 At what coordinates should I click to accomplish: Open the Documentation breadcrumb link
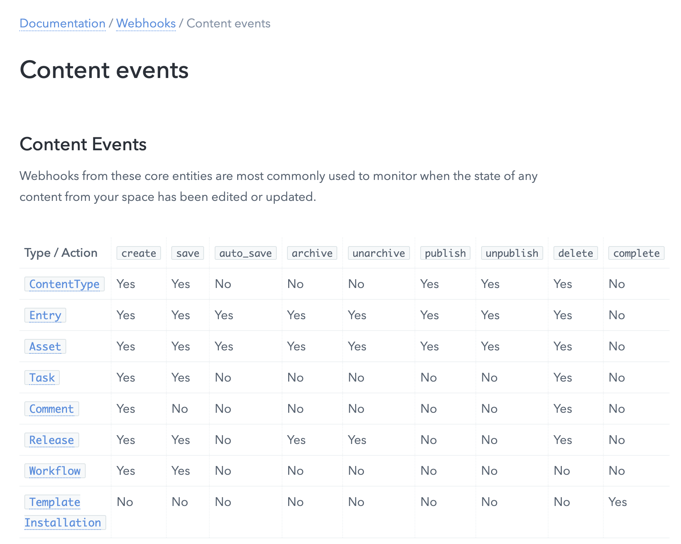point(62,24)
